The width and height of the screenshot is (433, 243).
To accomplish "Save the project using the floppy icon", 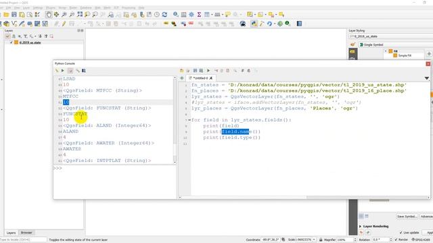I will tap(14, 15).
